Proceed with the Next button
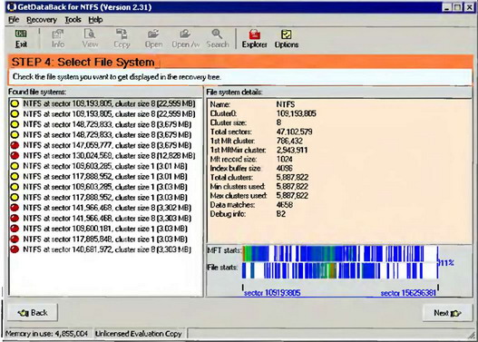This screenshot has width=478, height=342. click(x=447, y=313)
